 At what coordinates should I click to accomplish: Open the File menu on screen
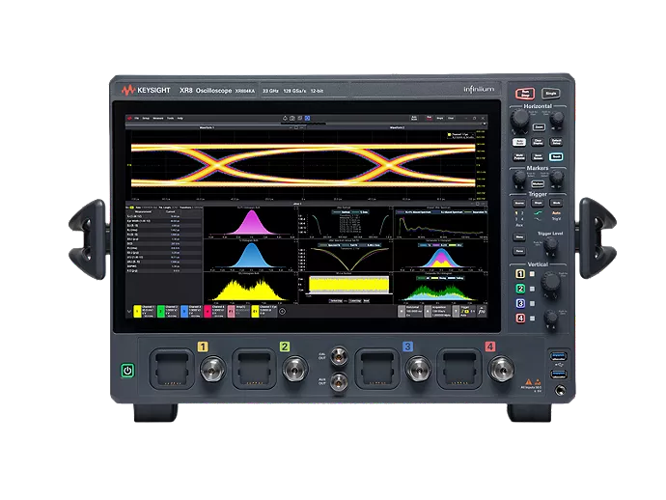point(136,118)
